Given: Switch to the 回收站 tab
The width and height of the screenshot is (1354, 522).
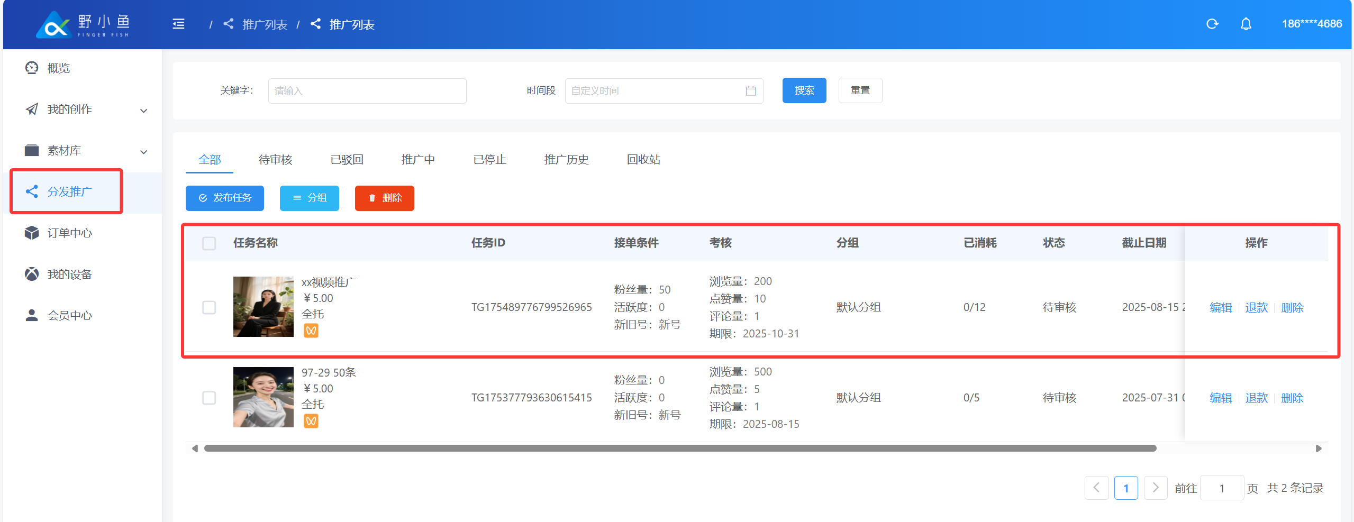Looking at the screenshot, I should [643, 160].
